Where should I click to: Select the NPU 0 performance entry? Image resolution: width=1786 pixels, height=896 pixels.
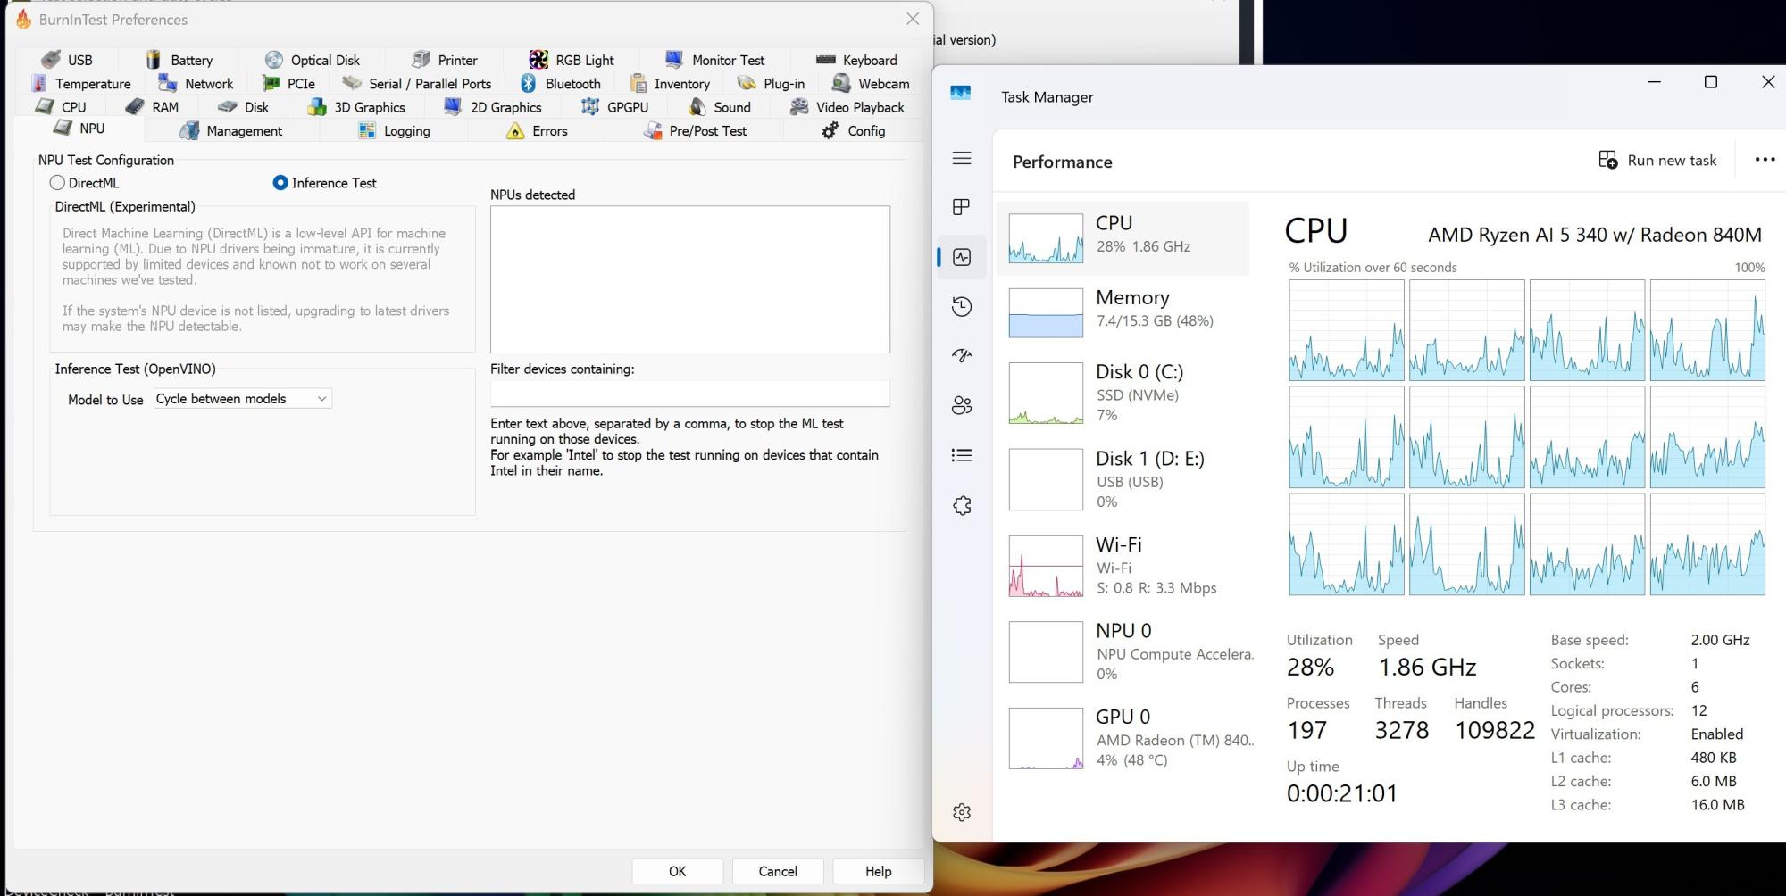coord(1124,652)
